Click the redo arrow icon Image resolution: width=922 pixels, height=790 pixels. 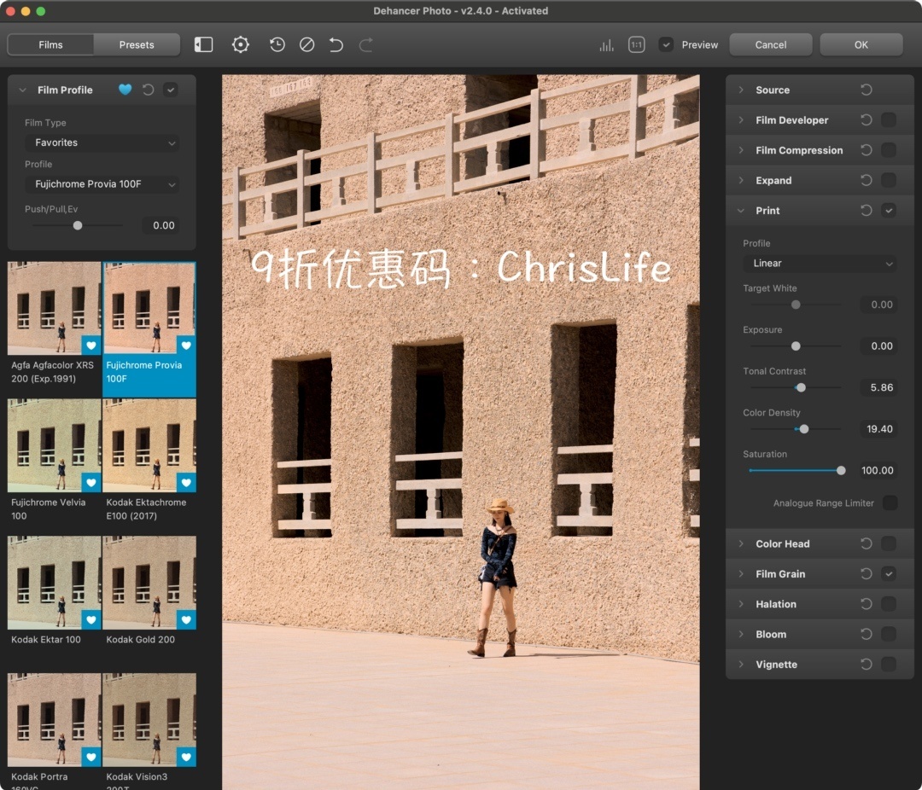point(365,44)
